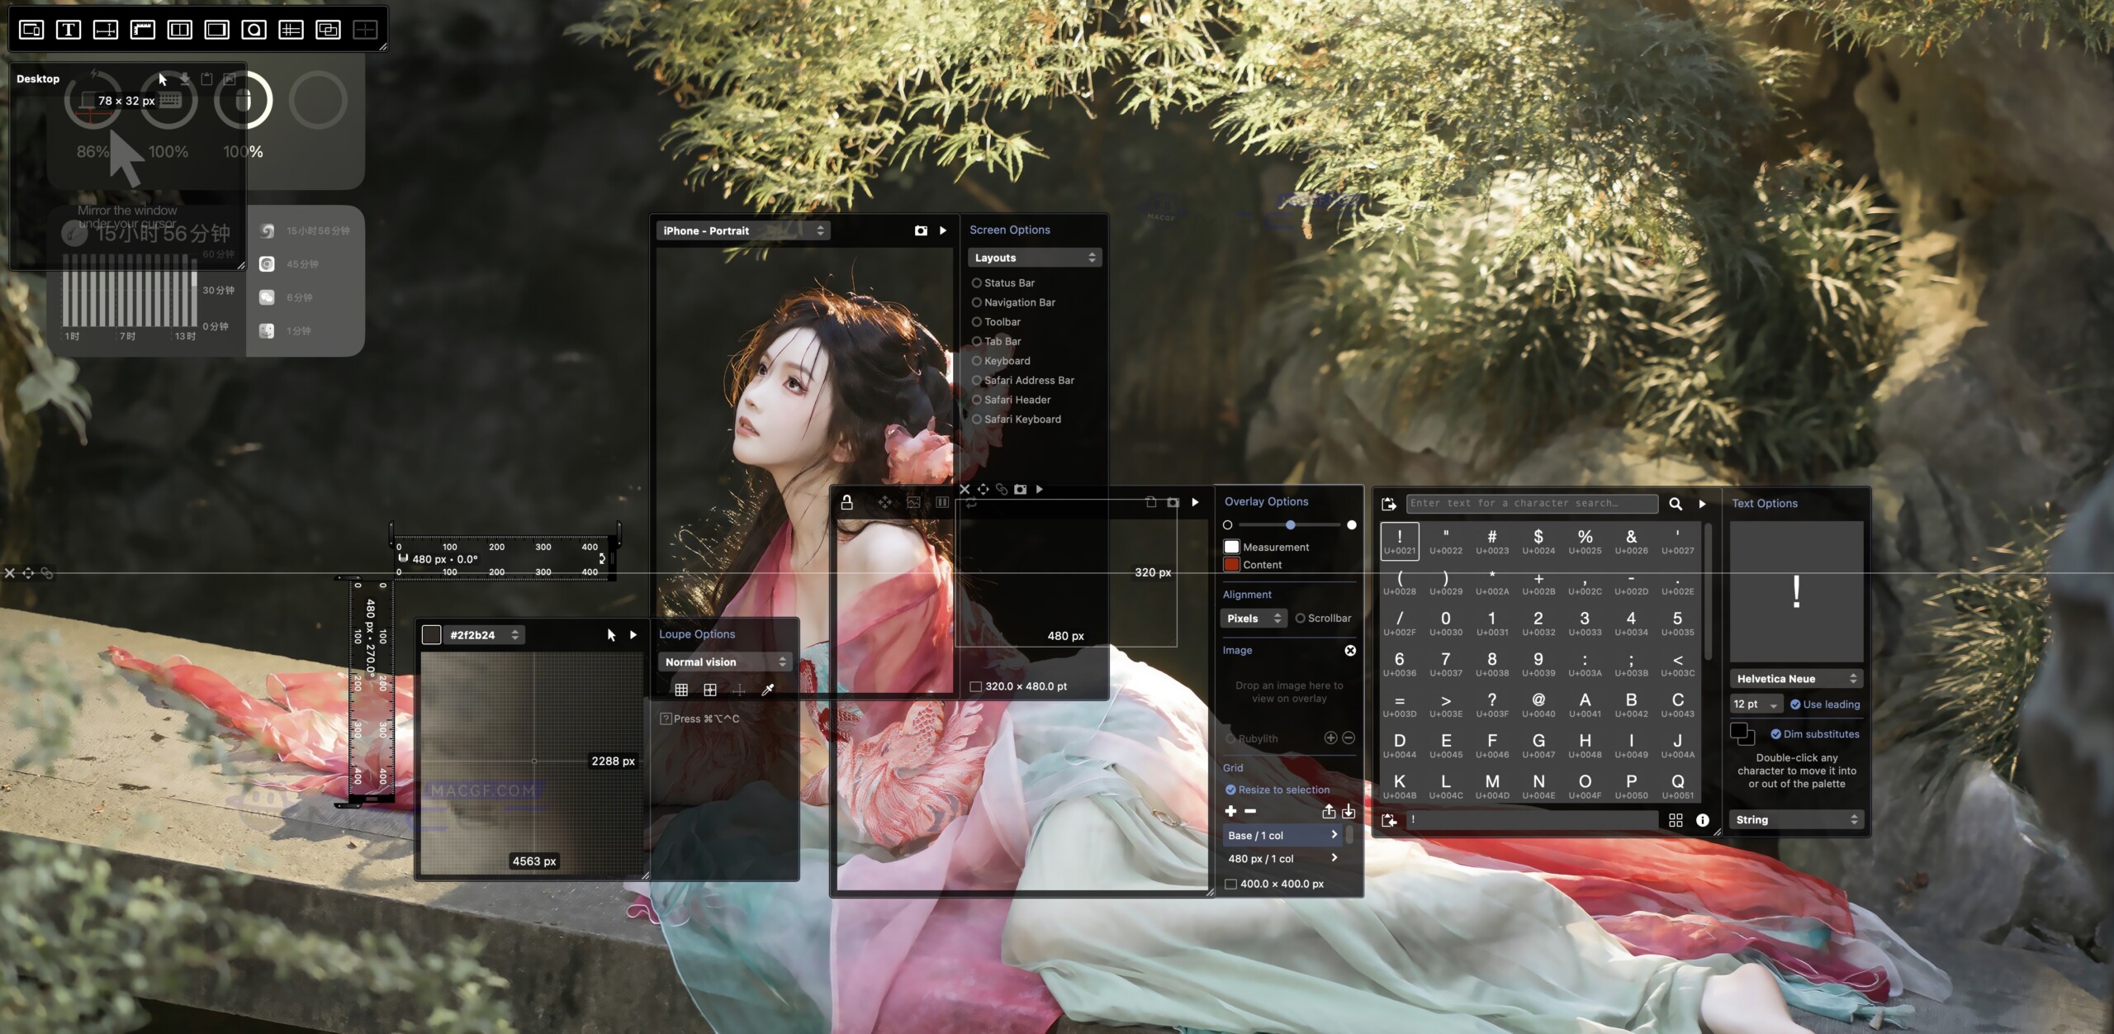Image resolution: width=2114 pixels, height=1034 pixels.
Task: Click the camera icon on the iPhone frame
Action: 922,231
